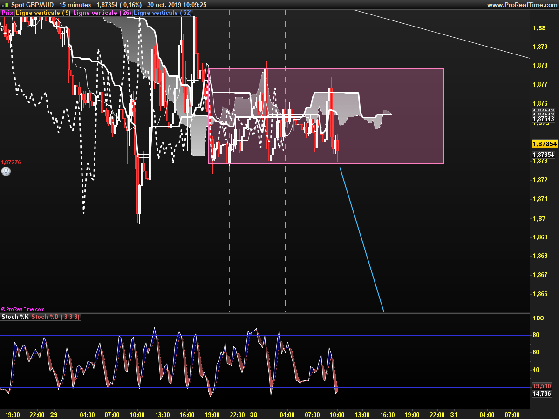This screenshot has width=559, height=419.
Task: Click the 14,786 stochastic value tag
Action: (542, 393)
